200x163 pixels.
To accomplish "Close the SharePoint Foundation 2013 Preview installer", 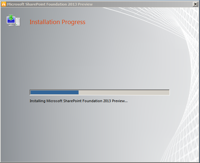I will (x=195, y=4).
